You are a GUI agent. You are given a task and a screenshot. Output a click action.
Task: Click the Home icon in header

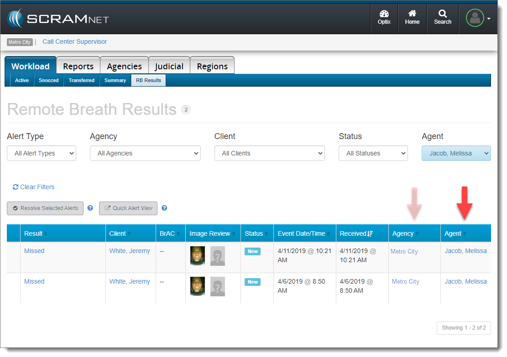tap(412, 18)
